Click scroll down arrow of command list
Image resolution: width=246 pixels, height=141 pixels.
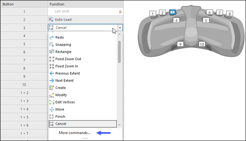click(x=119, y=125)
